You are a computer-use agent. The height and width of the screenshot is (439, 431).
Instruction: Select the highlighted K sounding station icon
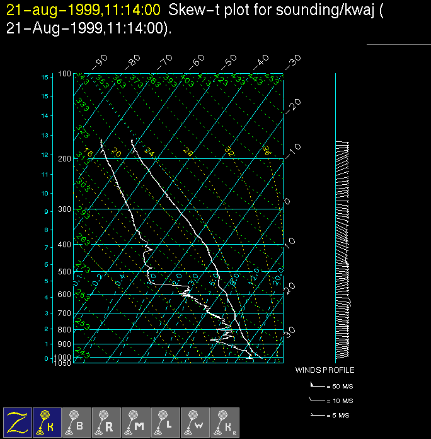point(47,422)
